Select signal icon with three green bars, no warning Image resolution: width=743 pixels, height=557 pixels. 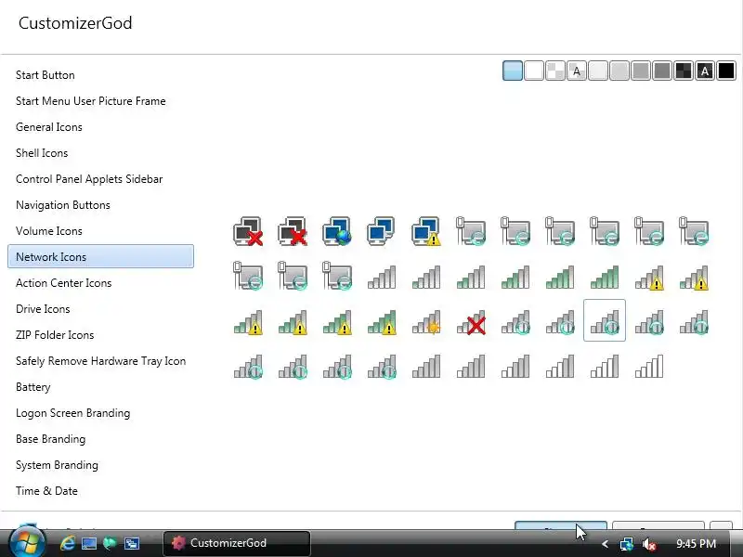(x=515, y=277)
